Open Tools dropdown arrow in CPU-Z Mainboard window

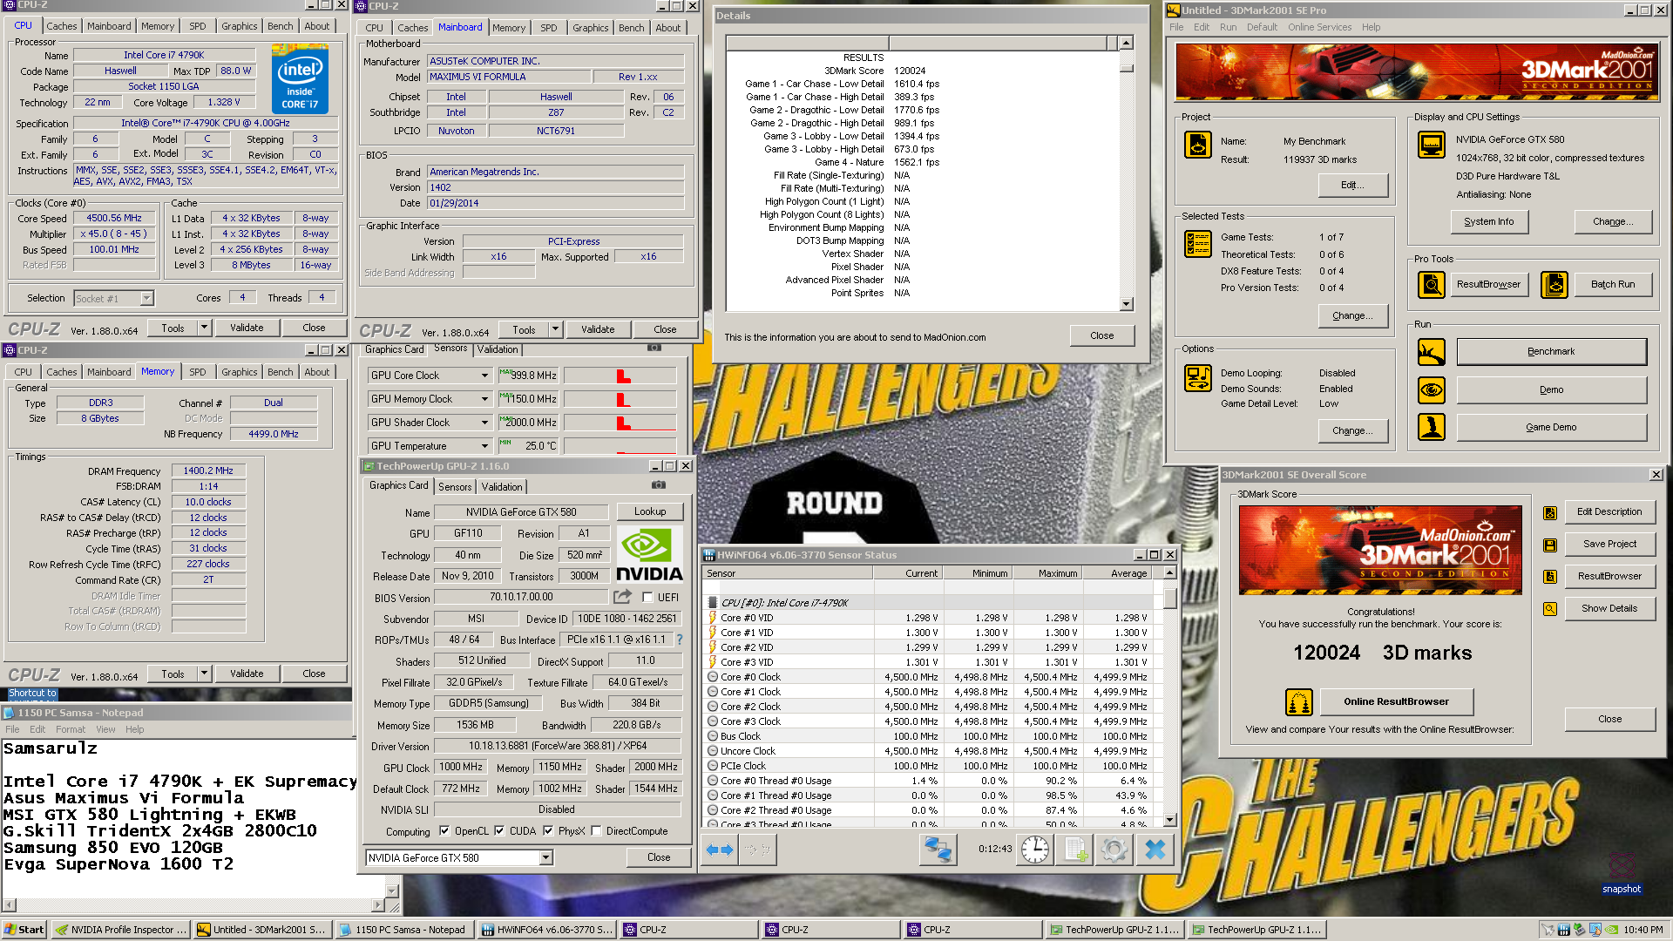(555, 330)
